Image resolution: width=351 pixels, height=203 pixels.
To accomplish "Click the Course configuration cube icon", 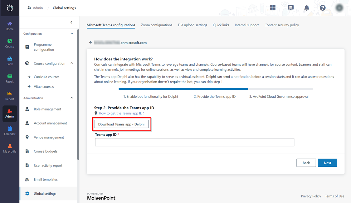I will [27, 63].
